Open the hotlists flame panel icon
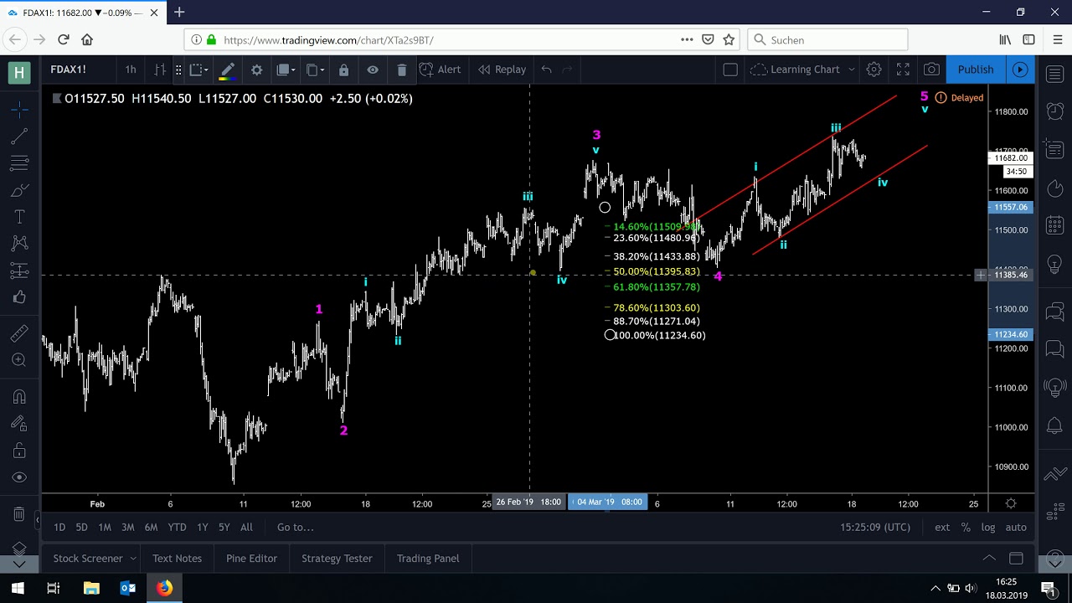Screen dimensions: 1072x603 click(1054, 189)
